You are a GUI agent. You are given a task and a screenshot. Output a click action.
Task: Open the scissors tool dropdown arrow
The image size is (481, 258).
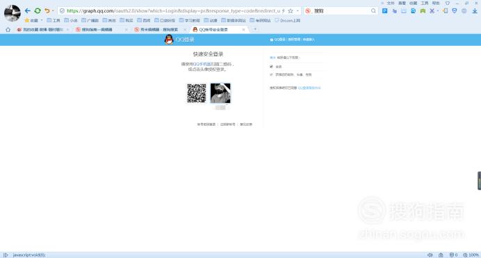point(437,10)
